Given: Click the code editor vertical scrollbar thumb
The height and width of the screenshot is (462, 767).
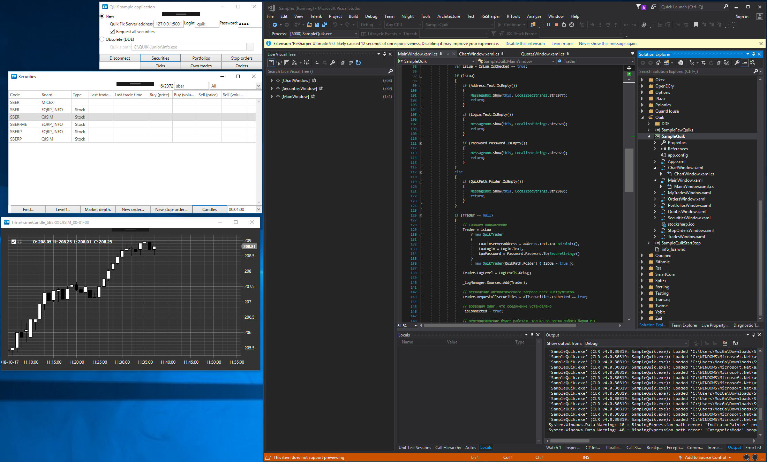Looking at the screenshot, I should tap(629, 170).
